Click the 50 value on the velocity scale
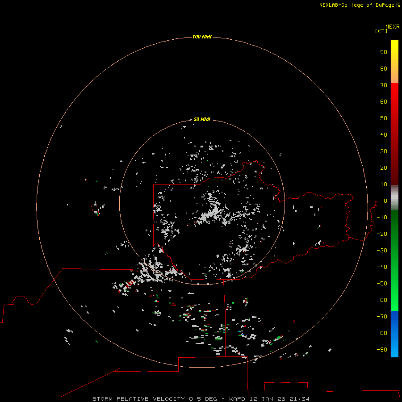This screenshot has height=402, width=402. click(384, 118)
